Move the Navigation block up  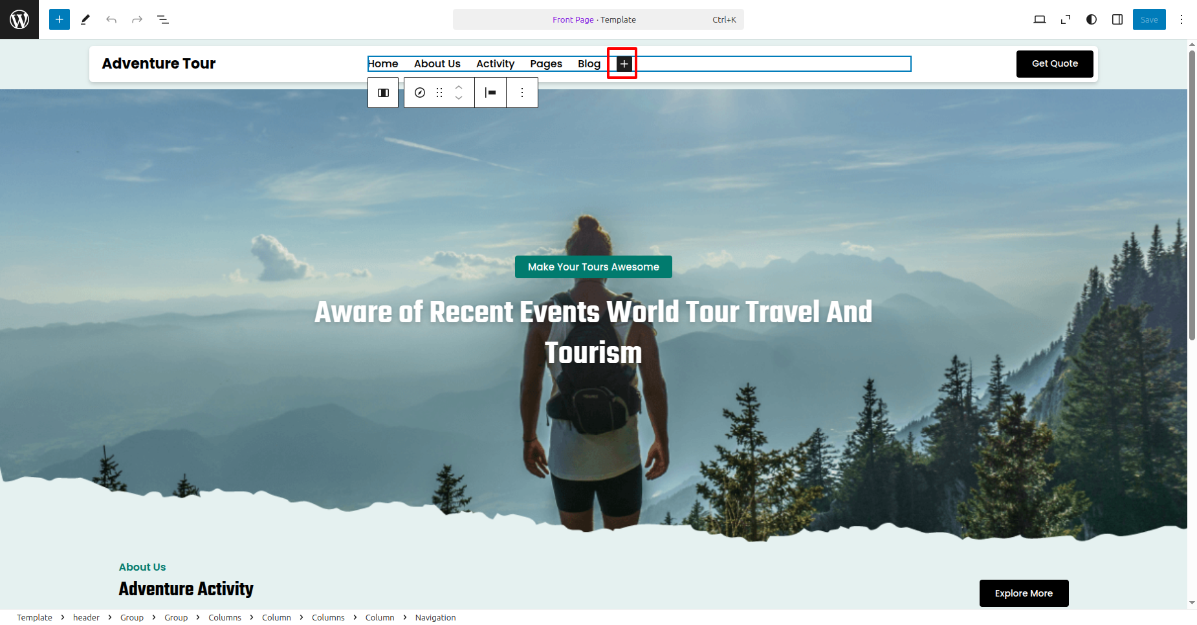click(x=459, y=87)
